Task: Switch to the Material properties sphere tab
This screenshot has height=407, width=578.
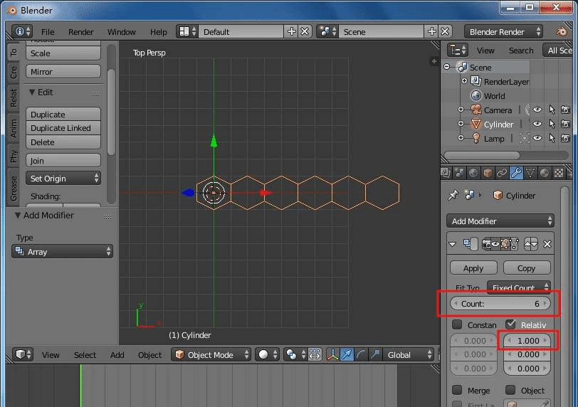Action: (x=545, y=173)
